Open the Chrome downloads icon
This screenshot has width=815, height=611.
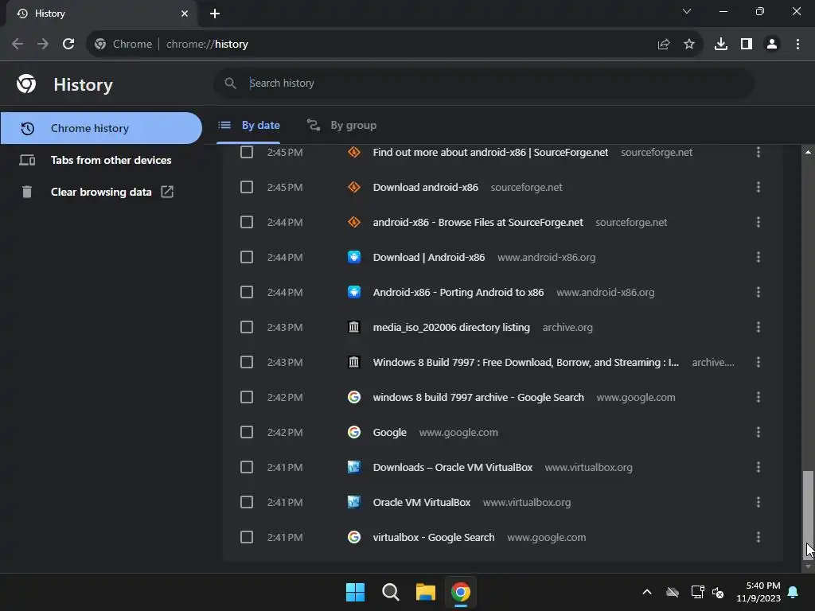(x=721, y=45)
